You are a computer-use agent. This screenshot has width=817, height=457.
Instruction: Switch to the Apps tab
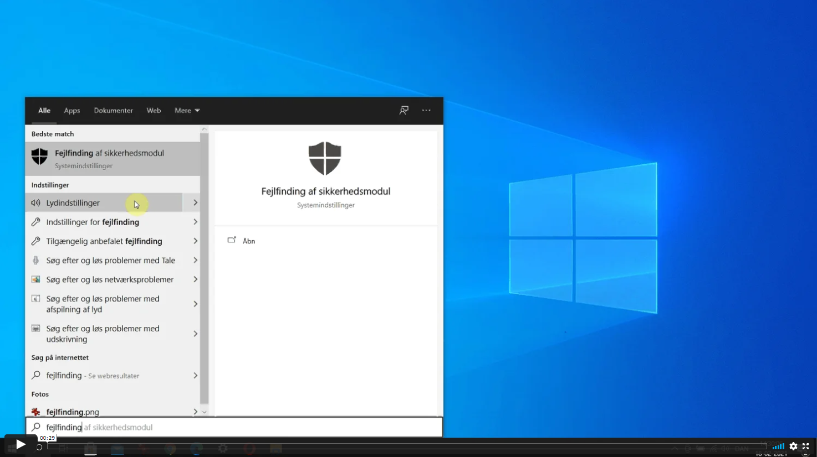72,111
